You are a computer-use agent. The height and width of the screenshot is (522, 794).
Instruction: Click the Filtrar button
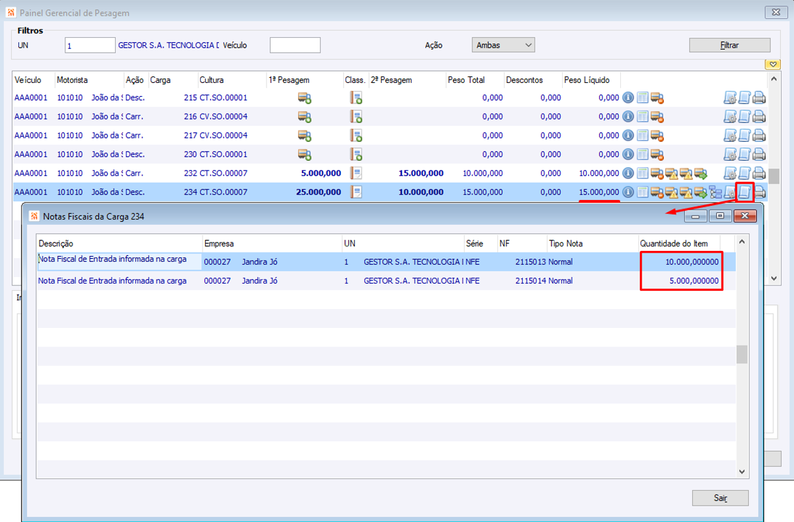click(x=729, y=46)
